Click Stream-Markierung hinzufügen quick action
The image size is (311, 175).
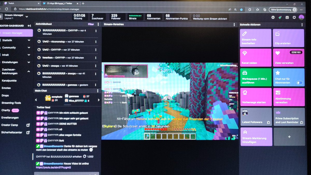point(256,137)
